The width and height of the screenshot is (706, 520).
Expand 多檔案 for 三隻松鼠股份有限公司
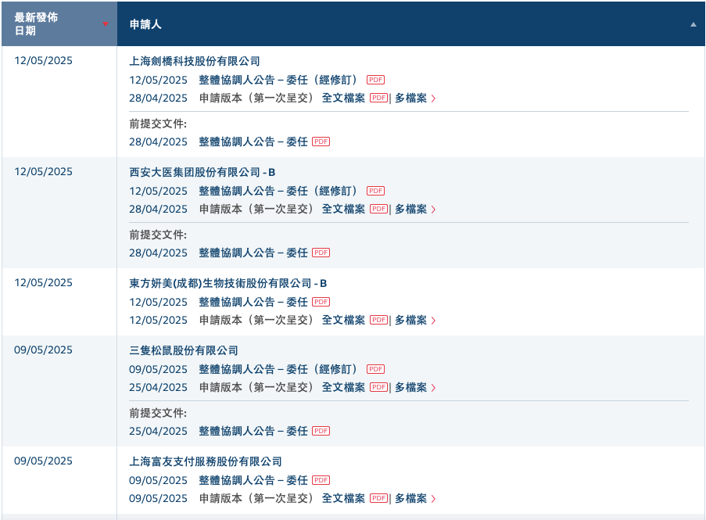coord(415,387)
